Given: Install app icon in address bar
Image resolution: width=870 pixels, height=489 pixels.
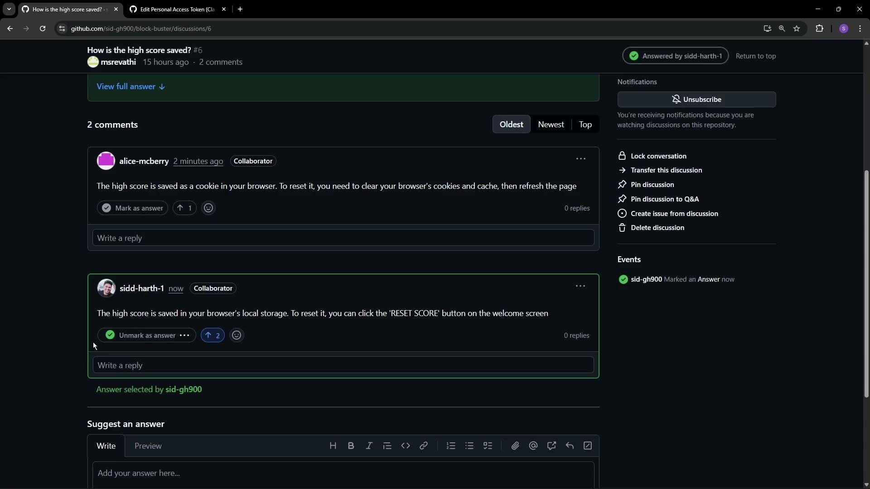Looking at the screenshot, I should [x=767, y=29].
